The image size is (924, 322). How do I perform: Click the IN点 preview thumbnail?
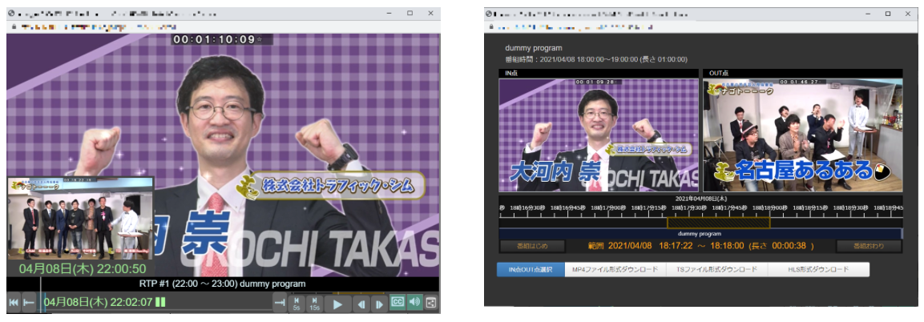point(599,135)
